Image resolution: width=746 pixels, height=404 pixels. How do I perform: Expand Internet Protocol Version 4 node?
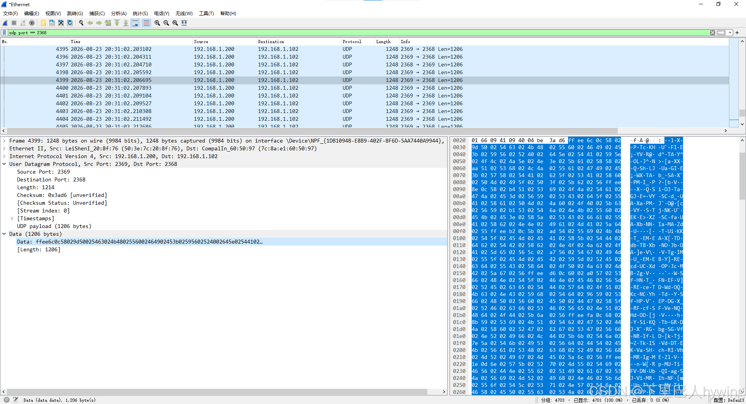[x=4, y=156]
